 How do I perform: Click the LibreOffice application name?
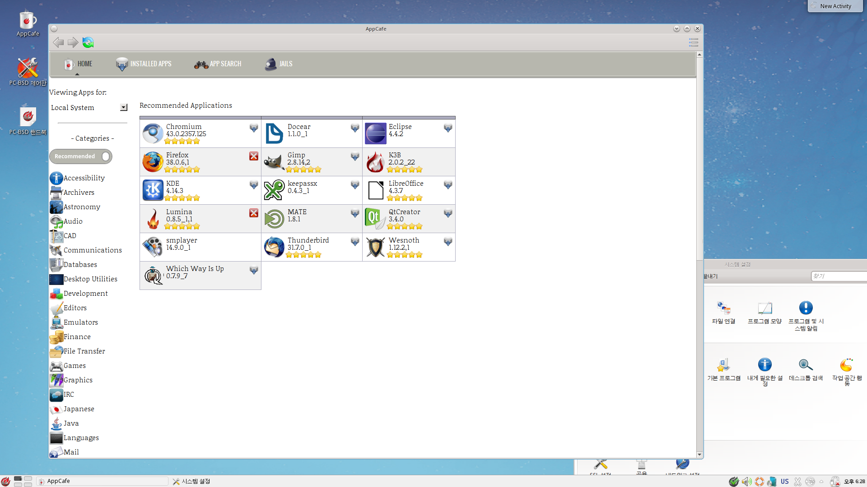click(406, 184)
